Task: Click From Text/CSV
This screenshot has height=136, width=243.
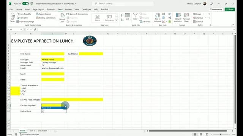Action: [x=24, y=14]
